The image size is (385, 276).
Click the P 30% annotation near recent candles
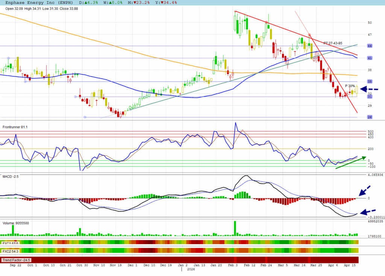(350, 86)
